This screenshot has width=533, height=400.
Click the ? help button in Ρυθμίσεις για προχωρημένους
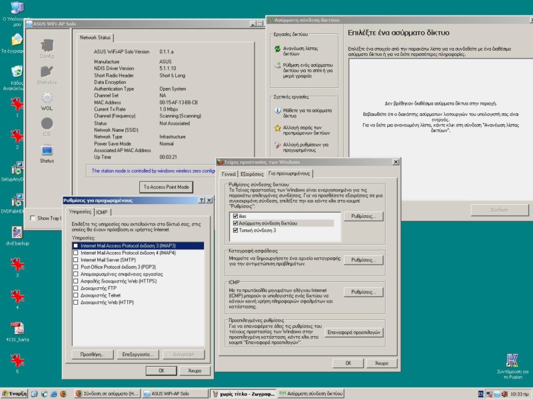coord(202,201)
